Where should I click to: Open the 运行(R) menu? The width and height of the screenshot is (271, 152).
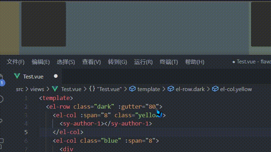(x=143, y=62)
